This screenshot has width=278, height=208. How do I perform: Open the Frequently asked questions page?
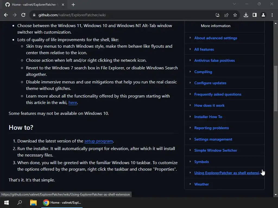click(218, 94)
